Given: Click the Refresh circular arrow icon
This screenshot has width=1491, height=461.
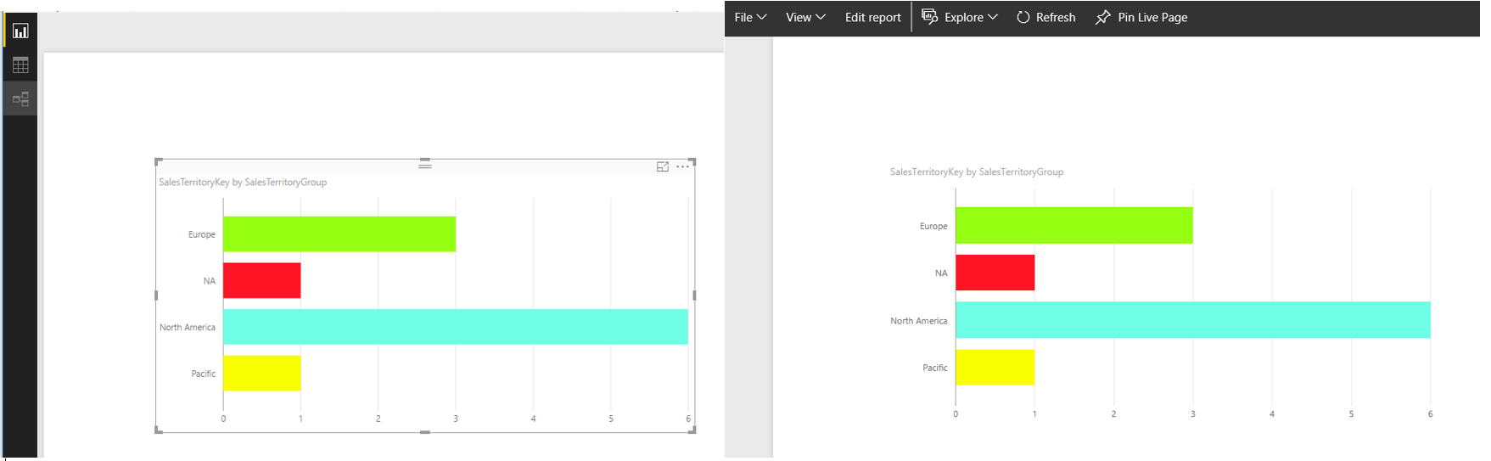Looking at the screenshot, I should tap(1023, 17).
